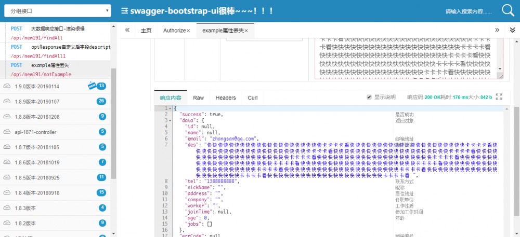Click cloud icon of 1.8.3版本
Screen dimensions: 520x237
(x=7, y=208)
